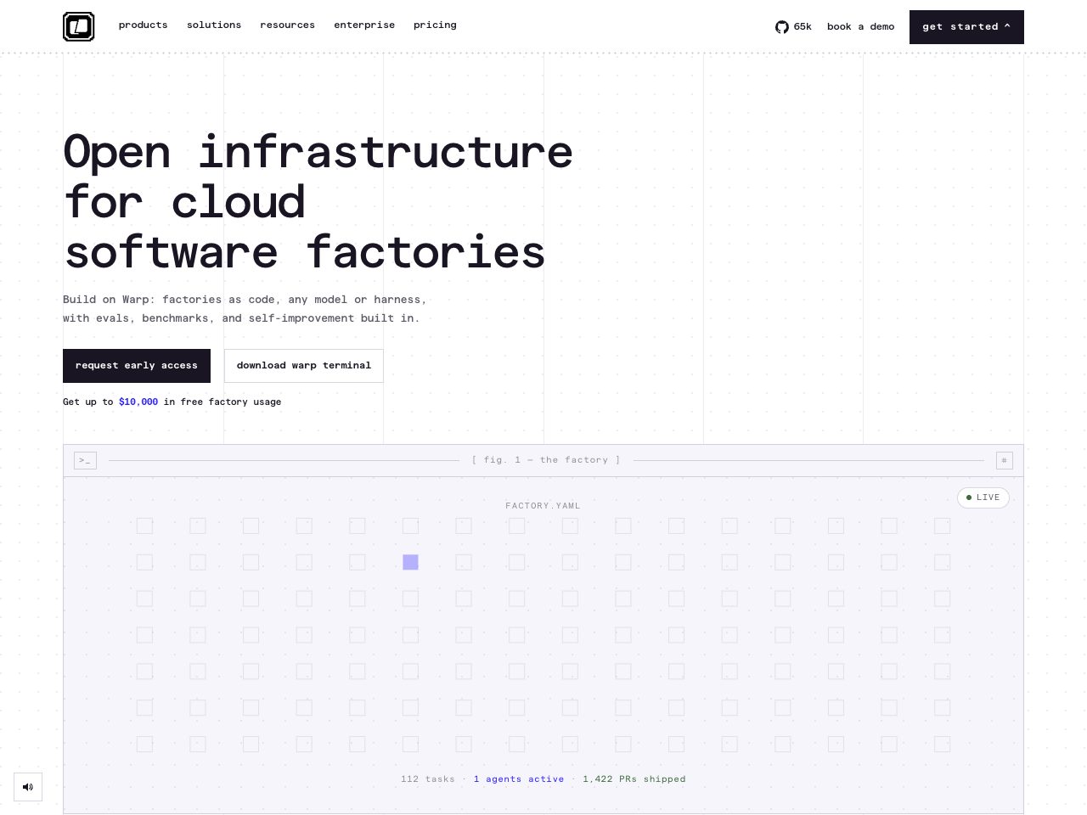Click request early access button
This screenshot has height=815, width=1087.
click(137, 366)
